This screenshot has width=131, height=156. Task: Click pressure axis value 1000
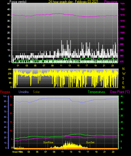122,33
